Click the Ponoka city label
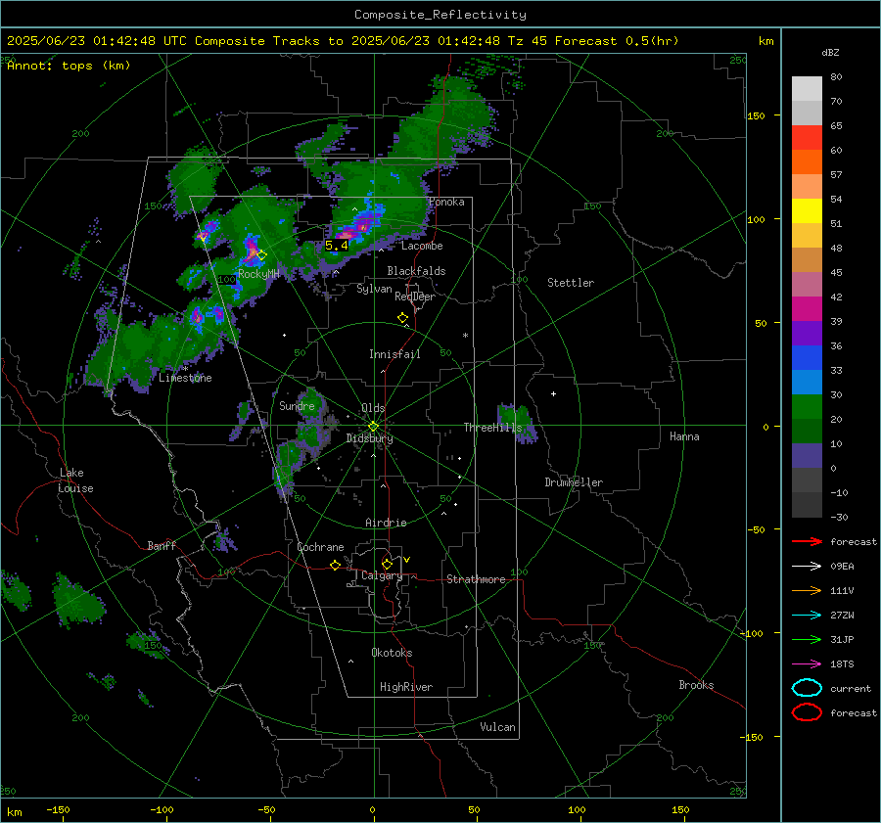This screenshot has height=823, width=881. tap(446, 203)
